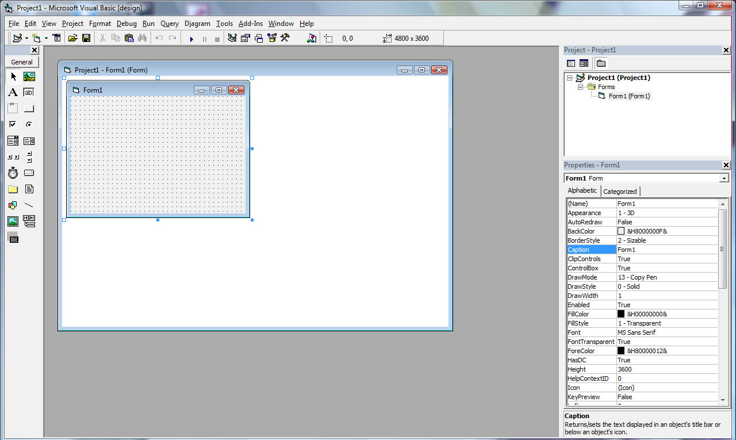Select the Frame control tool

13,109
